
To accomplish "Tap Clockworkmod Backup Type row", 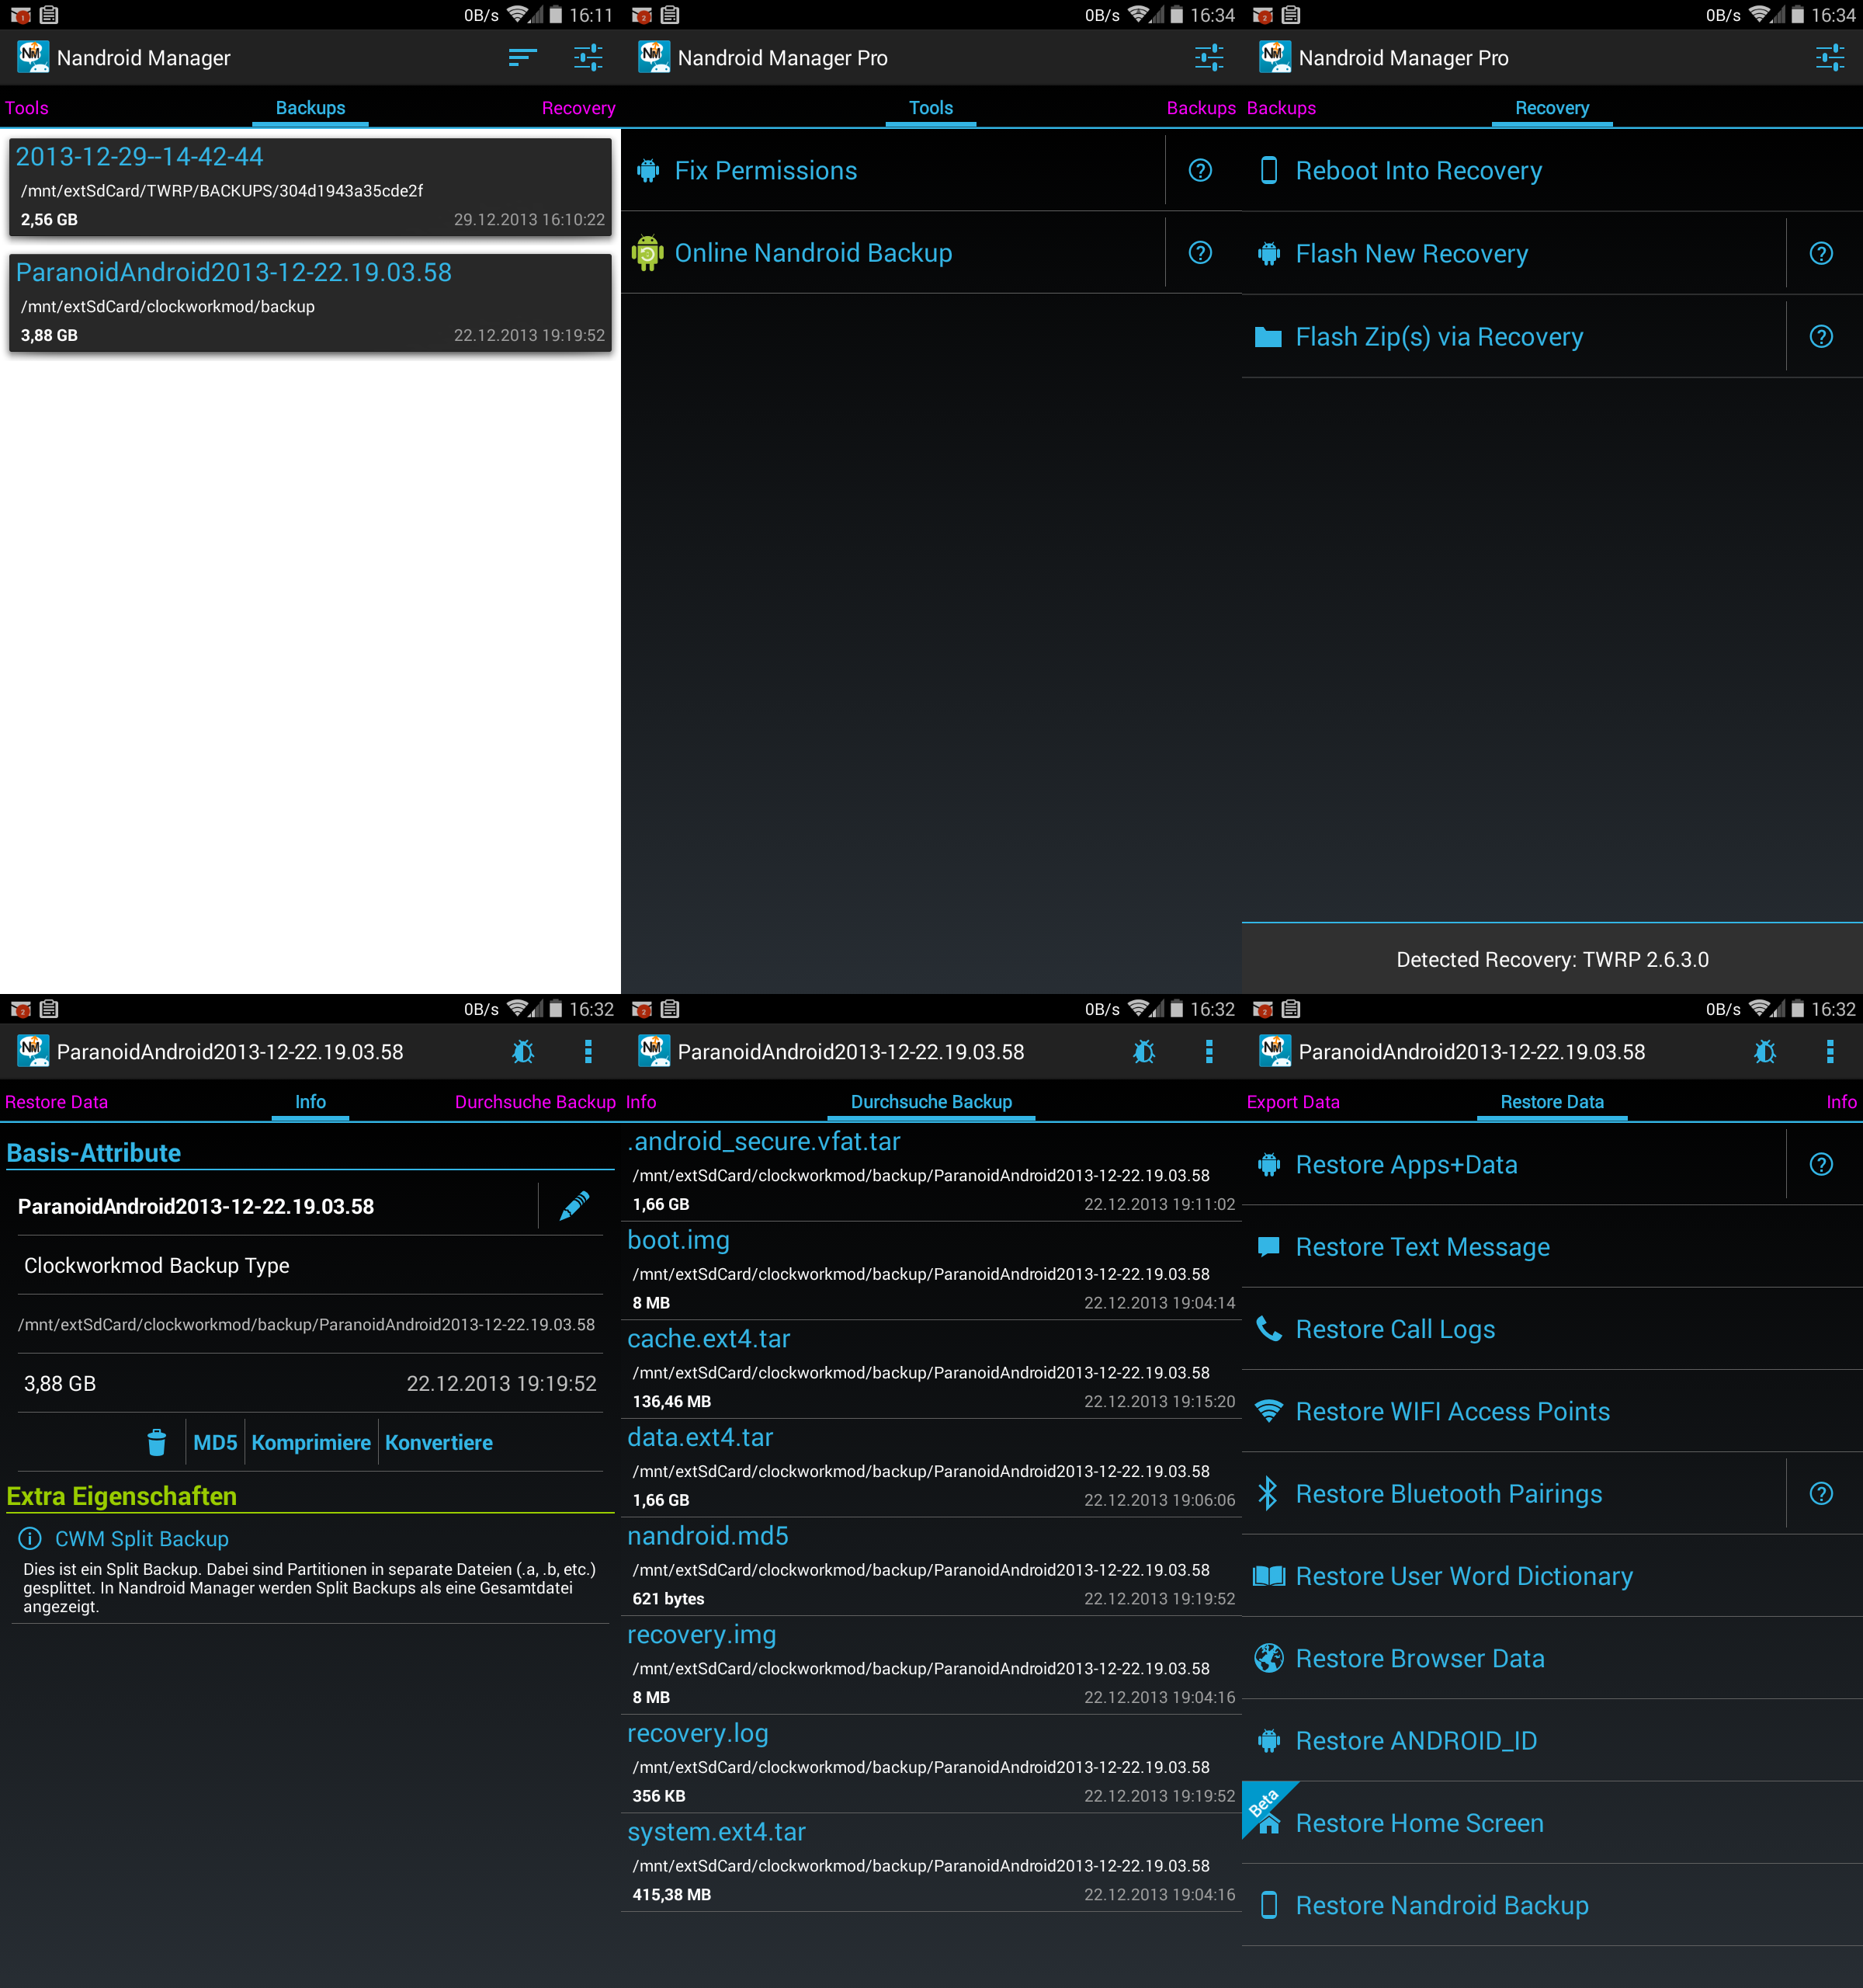I will [310, 1265].
